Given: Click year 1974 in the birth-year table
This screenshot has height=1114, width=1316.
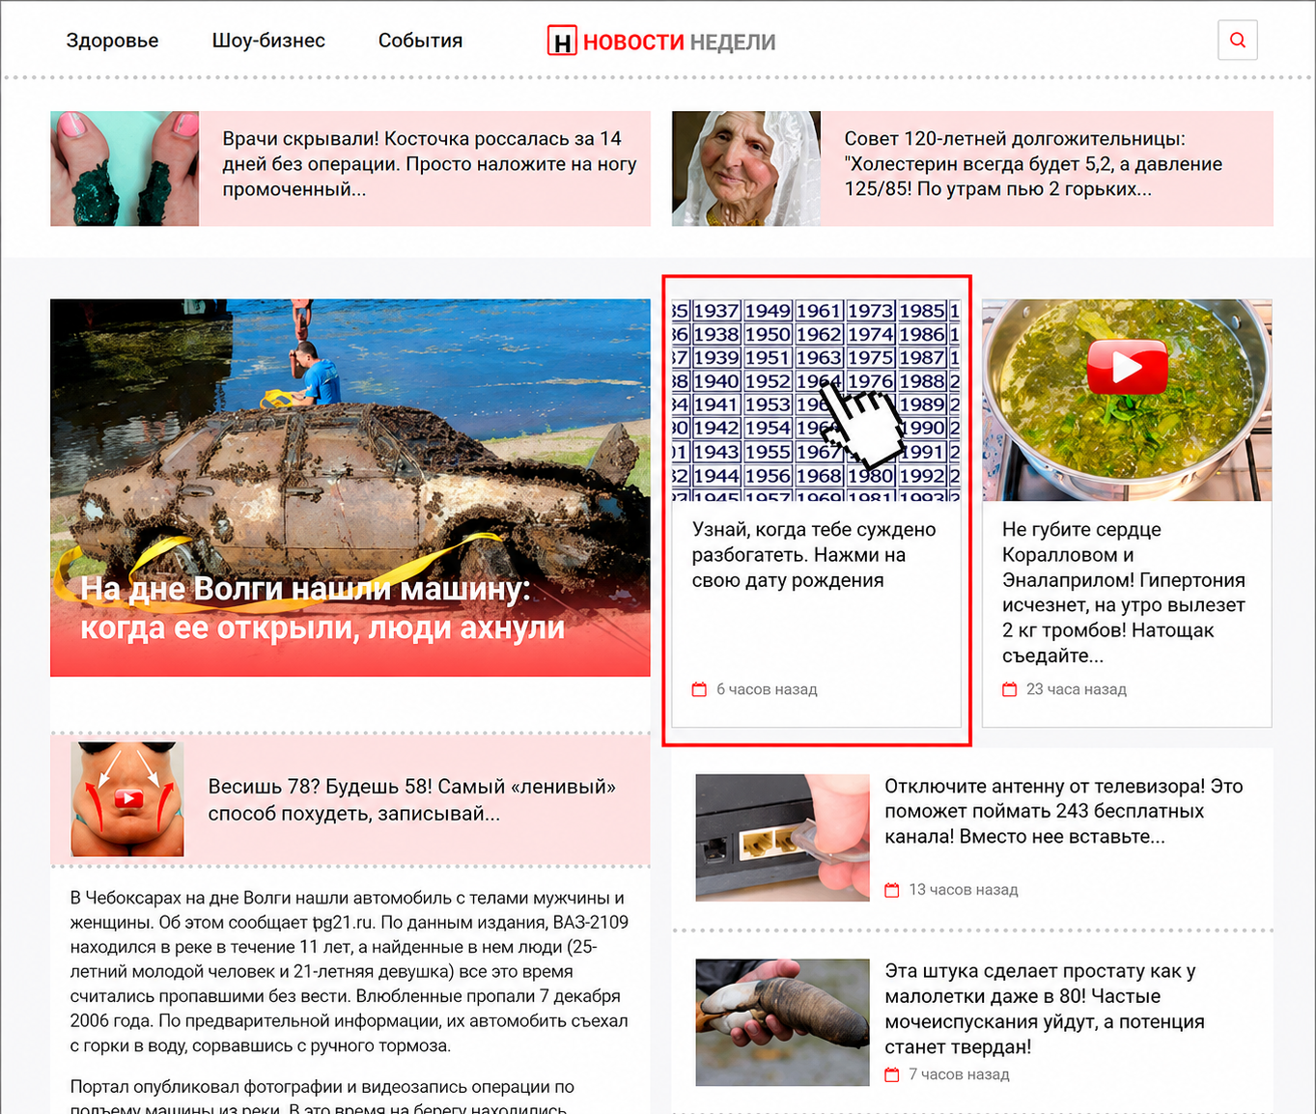Looking at the screenshot, I should pos(871,334).
